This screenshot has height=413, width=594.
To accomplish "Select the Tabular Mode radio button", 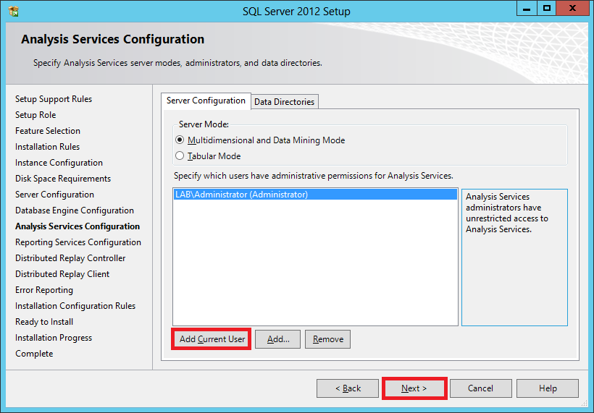I will pos(180,156).
